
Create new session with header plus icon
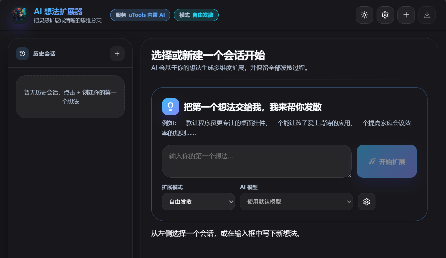tap(406, 15)
